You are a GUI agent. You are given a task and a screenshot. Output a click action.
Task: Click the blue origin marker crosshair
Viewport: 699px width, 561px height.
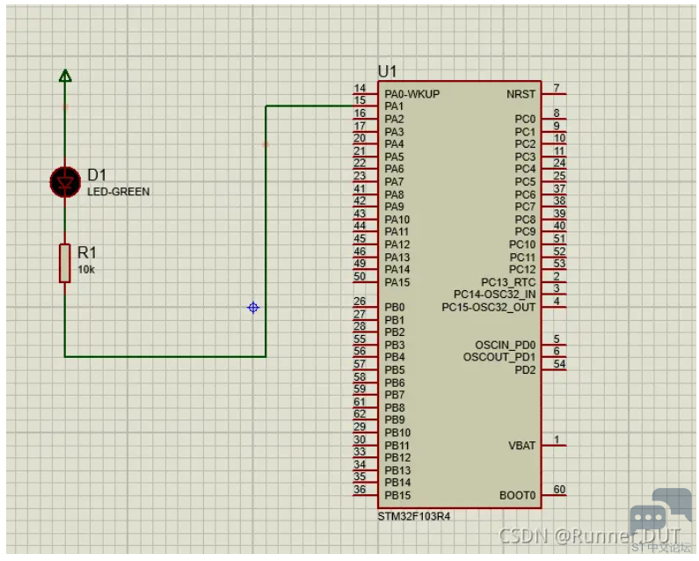tap(253, 307)
